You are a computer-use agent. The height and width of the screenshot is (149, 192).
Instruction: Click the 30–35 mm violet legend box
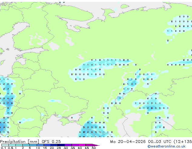pos(68,145)
